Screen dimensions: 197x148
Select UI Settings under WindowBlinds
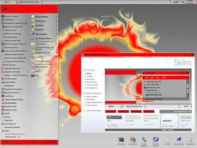(x=89, y=99)
